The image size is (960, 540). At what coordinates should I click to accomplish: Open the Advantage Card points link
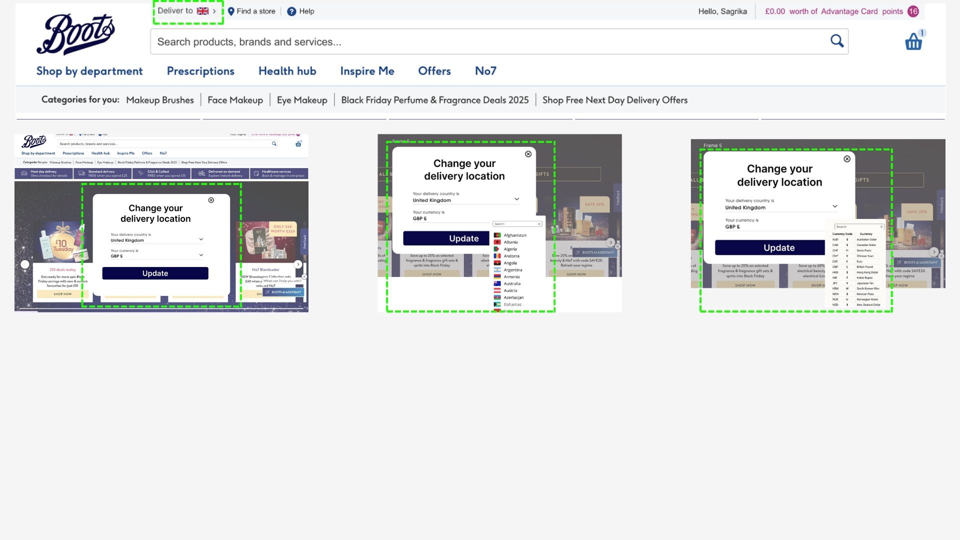[834, 11]
